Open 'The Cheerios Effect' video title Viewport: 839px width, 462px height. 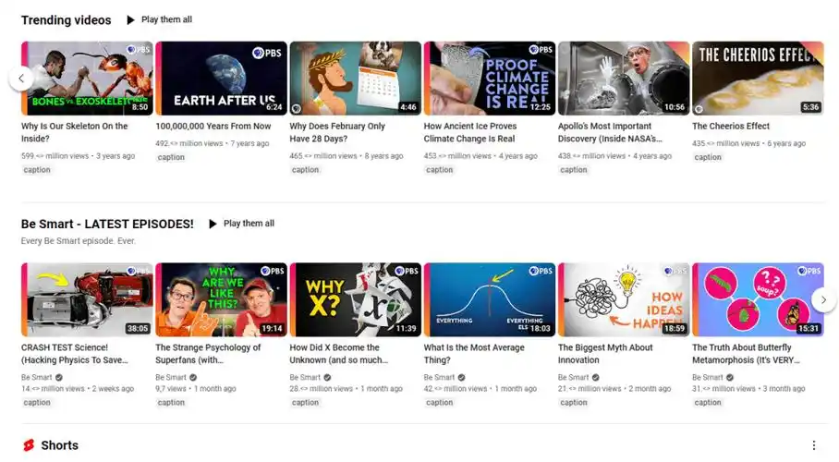pyautogui.click(x=731, y=127)
